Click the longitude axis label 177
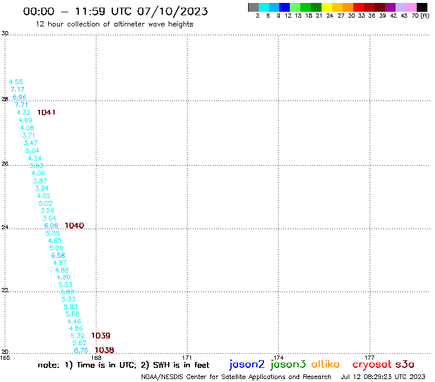Viewport: 435px width, 382px height. [370, 357]
